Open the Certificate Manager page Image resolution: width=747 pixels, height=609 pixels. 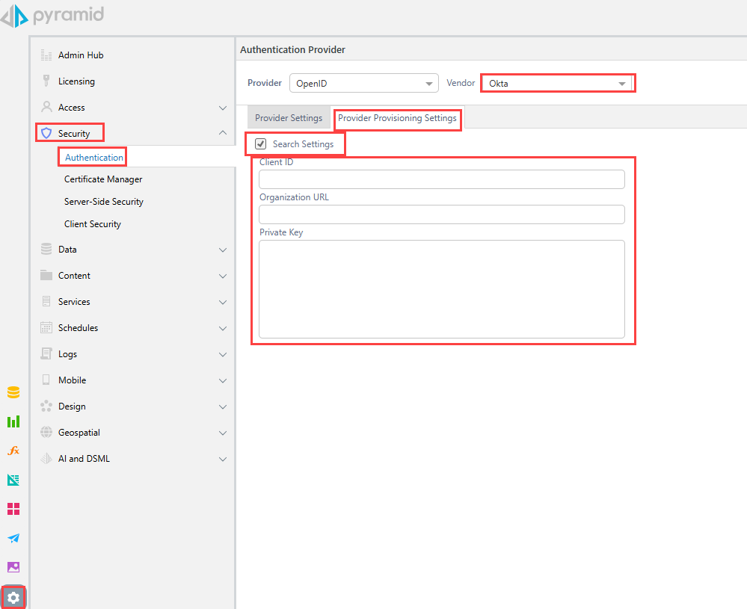coord(104,179)
